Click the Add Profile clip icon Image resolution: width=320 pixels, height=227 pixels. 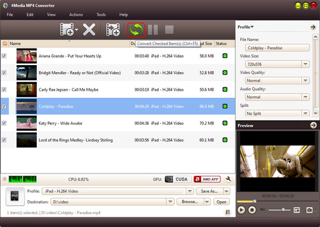coord(113,29)
